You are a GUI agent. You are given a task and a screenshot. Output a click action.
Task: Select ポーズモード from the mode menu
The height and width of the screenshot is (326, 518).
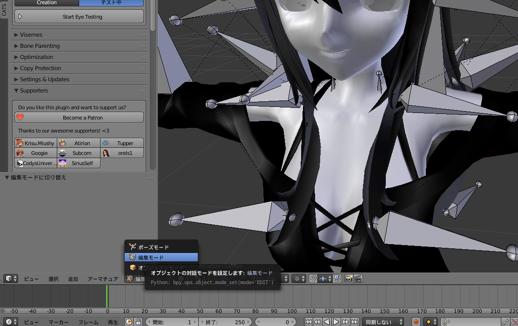[153, 247]
